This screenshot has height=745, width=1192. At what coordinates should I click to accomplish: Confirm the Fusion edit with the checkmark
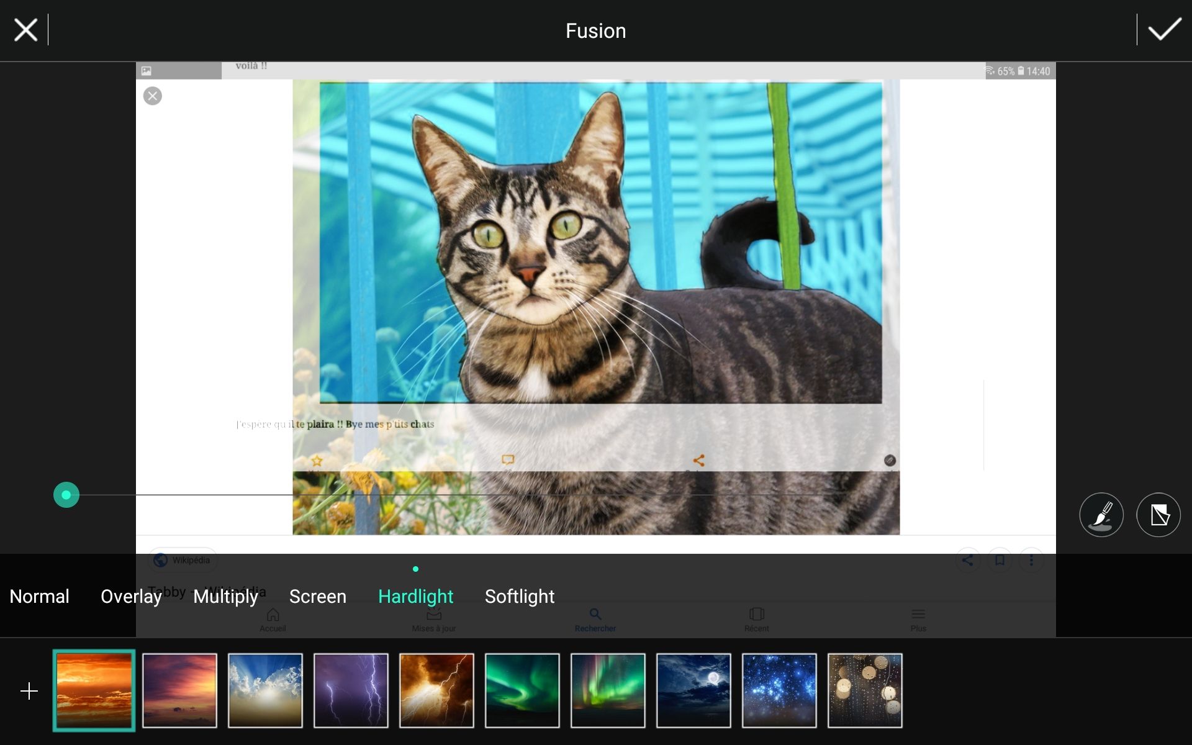(x=1164, y=30)
